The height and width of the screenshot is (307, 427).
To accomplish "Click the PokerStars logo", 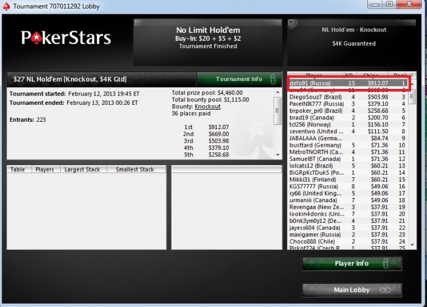I will click(66, 38).
